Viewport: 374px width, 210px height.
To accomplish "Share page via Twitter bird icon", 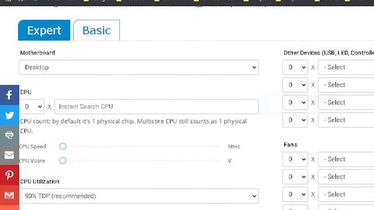I will click(9, 116).
